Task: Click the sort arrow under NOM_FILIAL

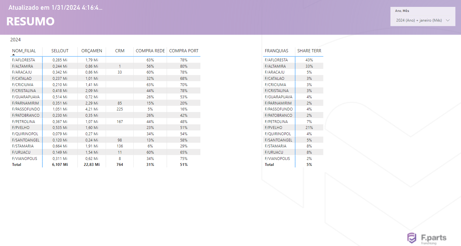Action: (13, 55)
